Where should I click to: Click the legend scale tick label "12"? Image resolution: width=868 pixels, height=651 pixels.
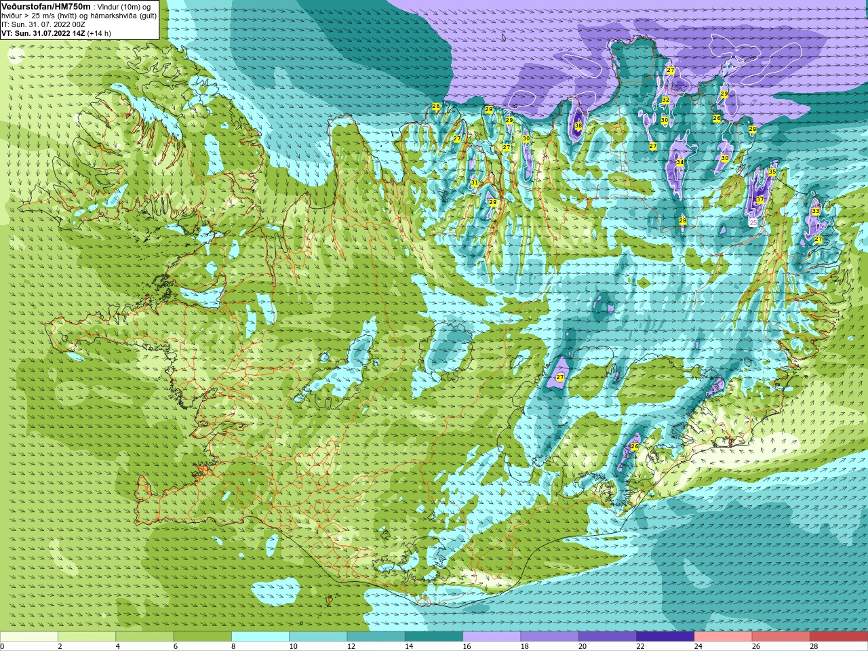coord(351,646)
